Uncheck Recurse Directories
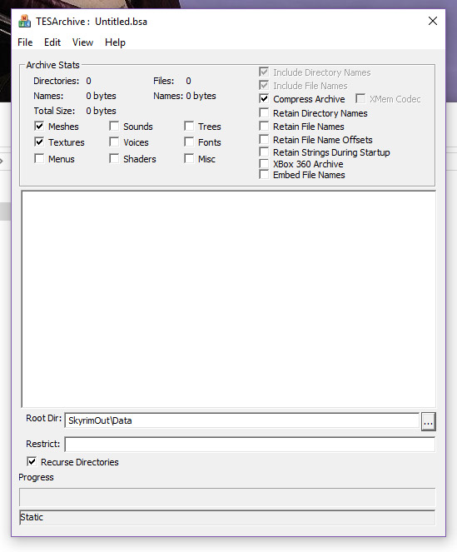Image resolution: width=457 pixels, height=552 pixels. (x=32, y=461)
